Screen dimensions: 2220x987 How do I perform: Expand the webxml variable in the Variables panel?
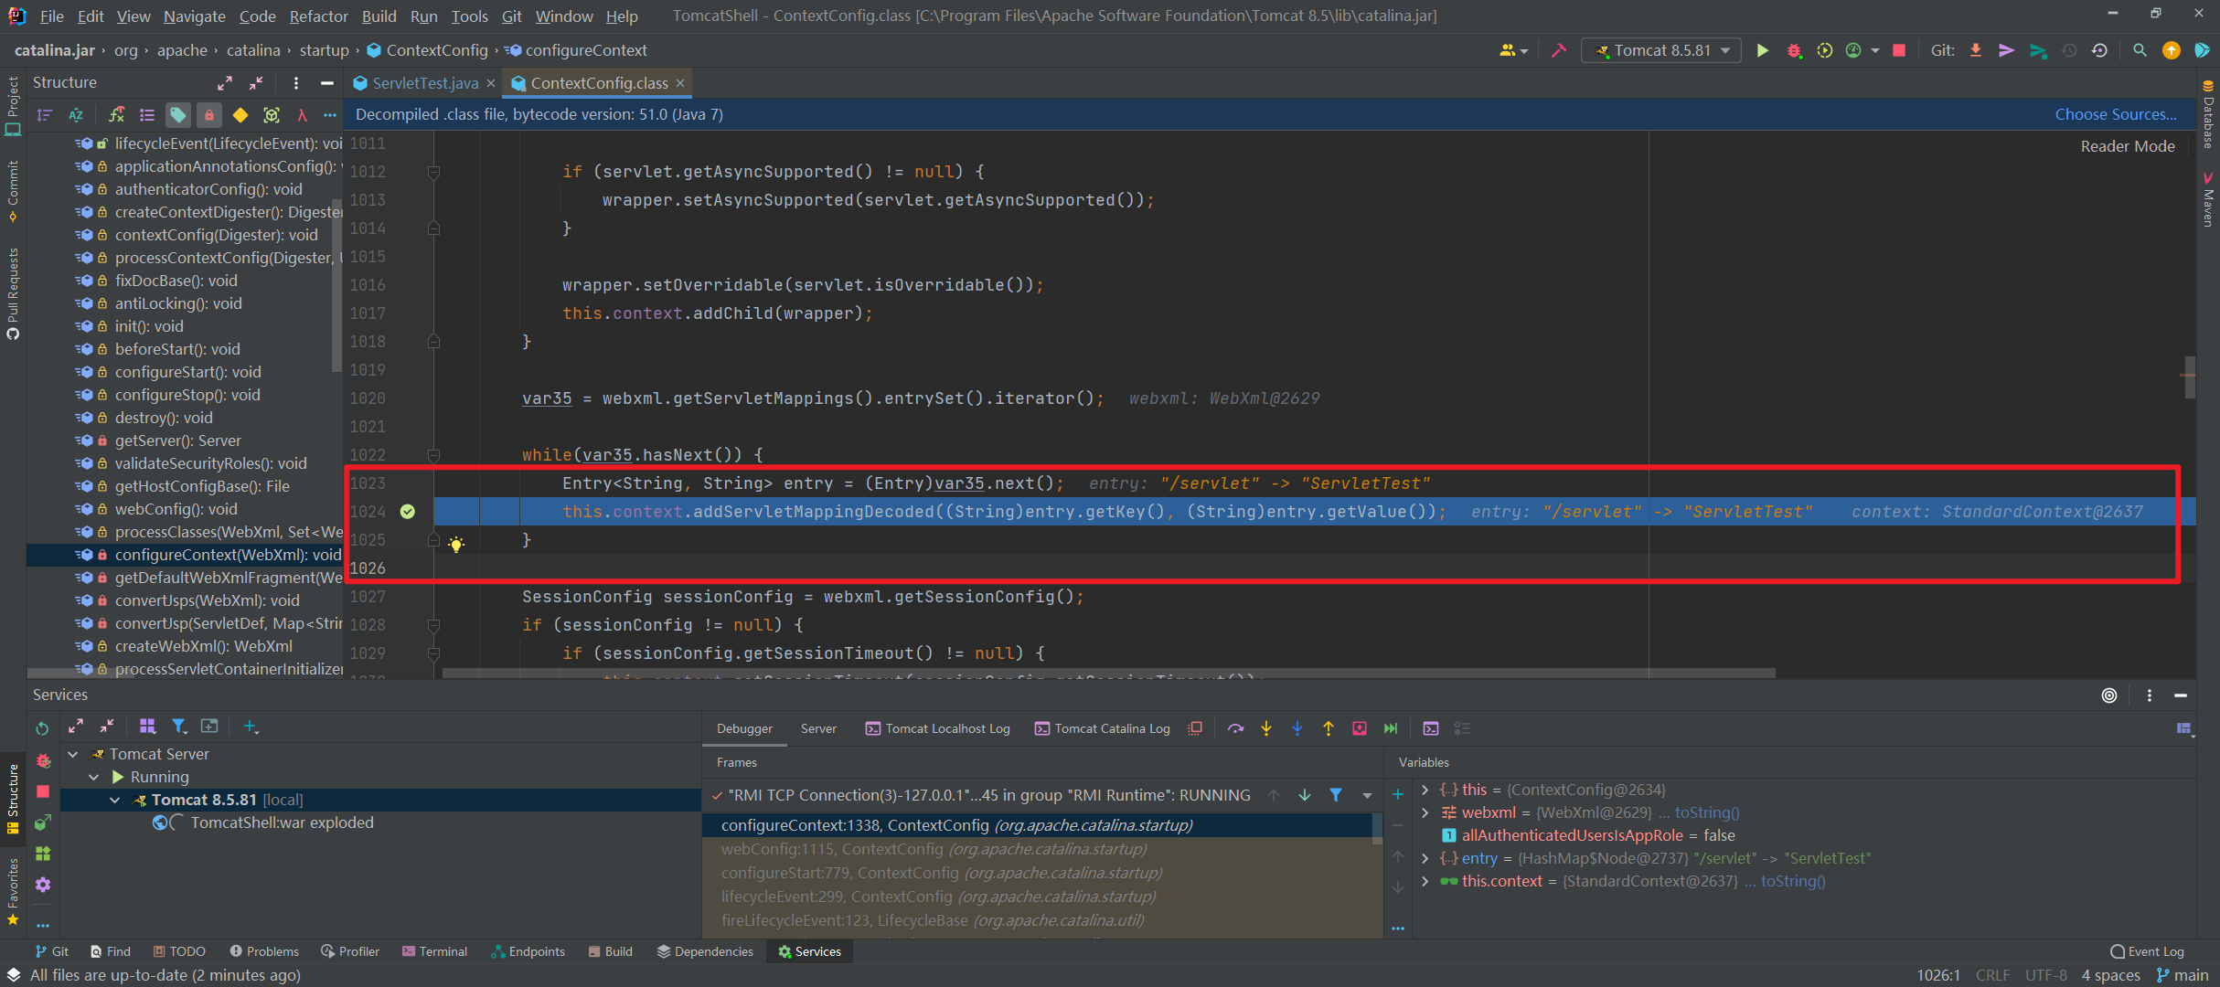(1425, 812)
